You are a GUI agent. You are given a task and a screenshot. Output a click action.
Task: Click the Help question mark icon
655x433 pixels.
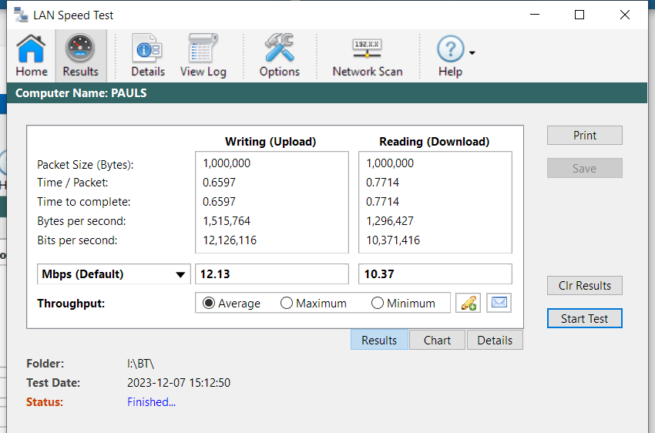point(450,49)
